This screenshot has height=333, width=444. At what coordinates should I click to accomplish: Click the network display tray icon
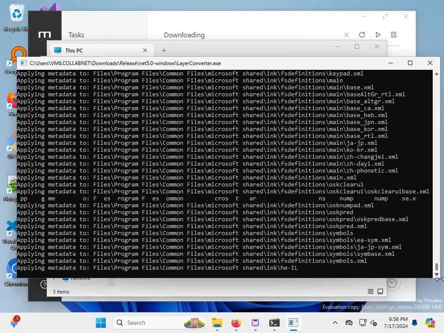[362, 323]
